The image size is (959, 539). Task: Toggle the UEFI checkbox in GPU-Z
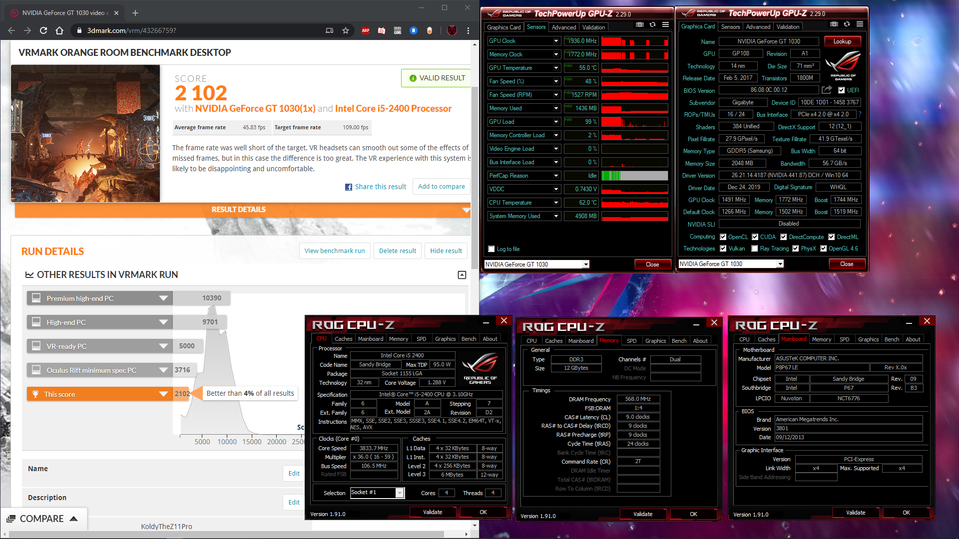pyautogui.click(x=842, y=90)
